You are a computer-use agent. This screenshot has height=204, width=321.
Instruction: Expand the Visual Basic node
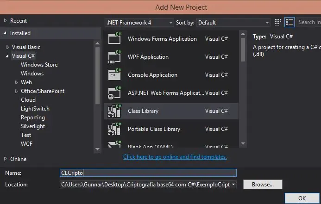point(7,47)
